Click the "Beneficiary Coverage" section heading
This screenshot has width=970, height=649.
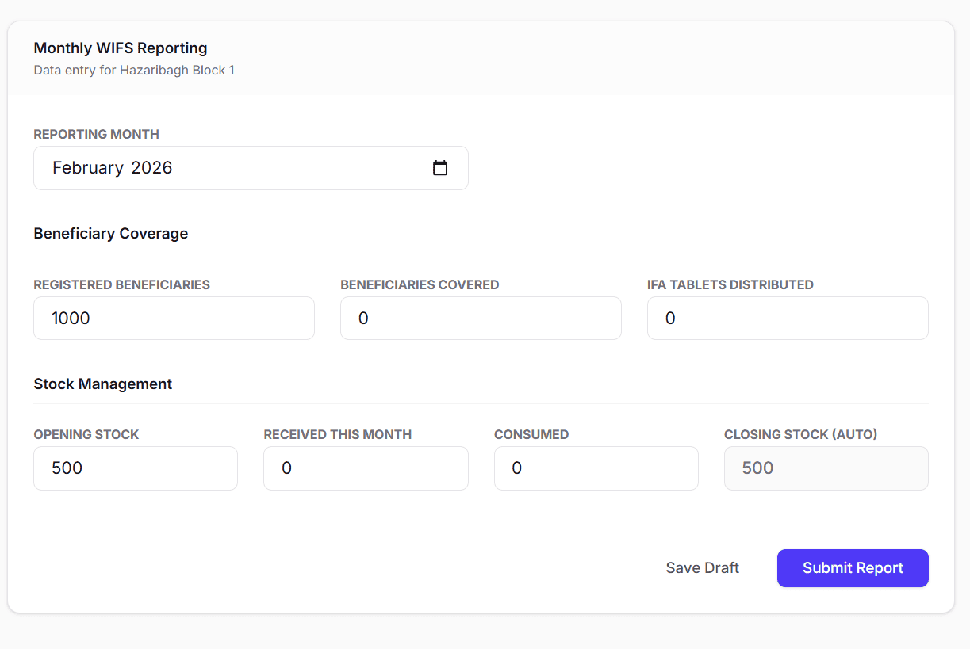click(x=111, y=234)
